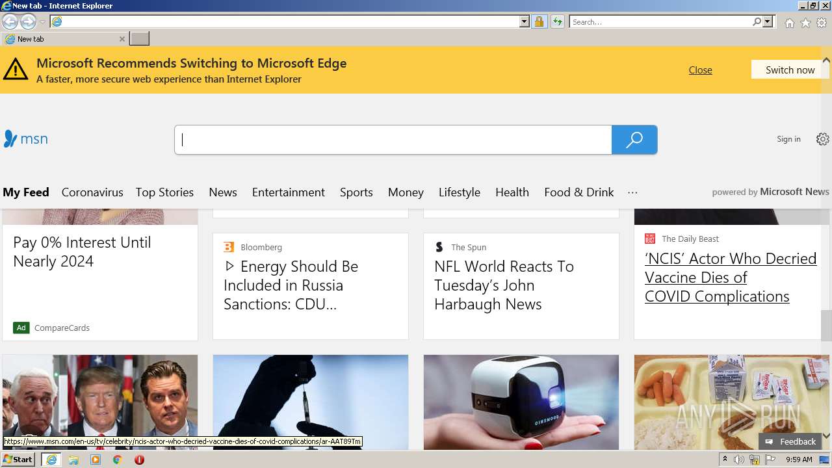
Task: Open the Coronavirus section
Action: pyautogui.click(x=92, y=192)
